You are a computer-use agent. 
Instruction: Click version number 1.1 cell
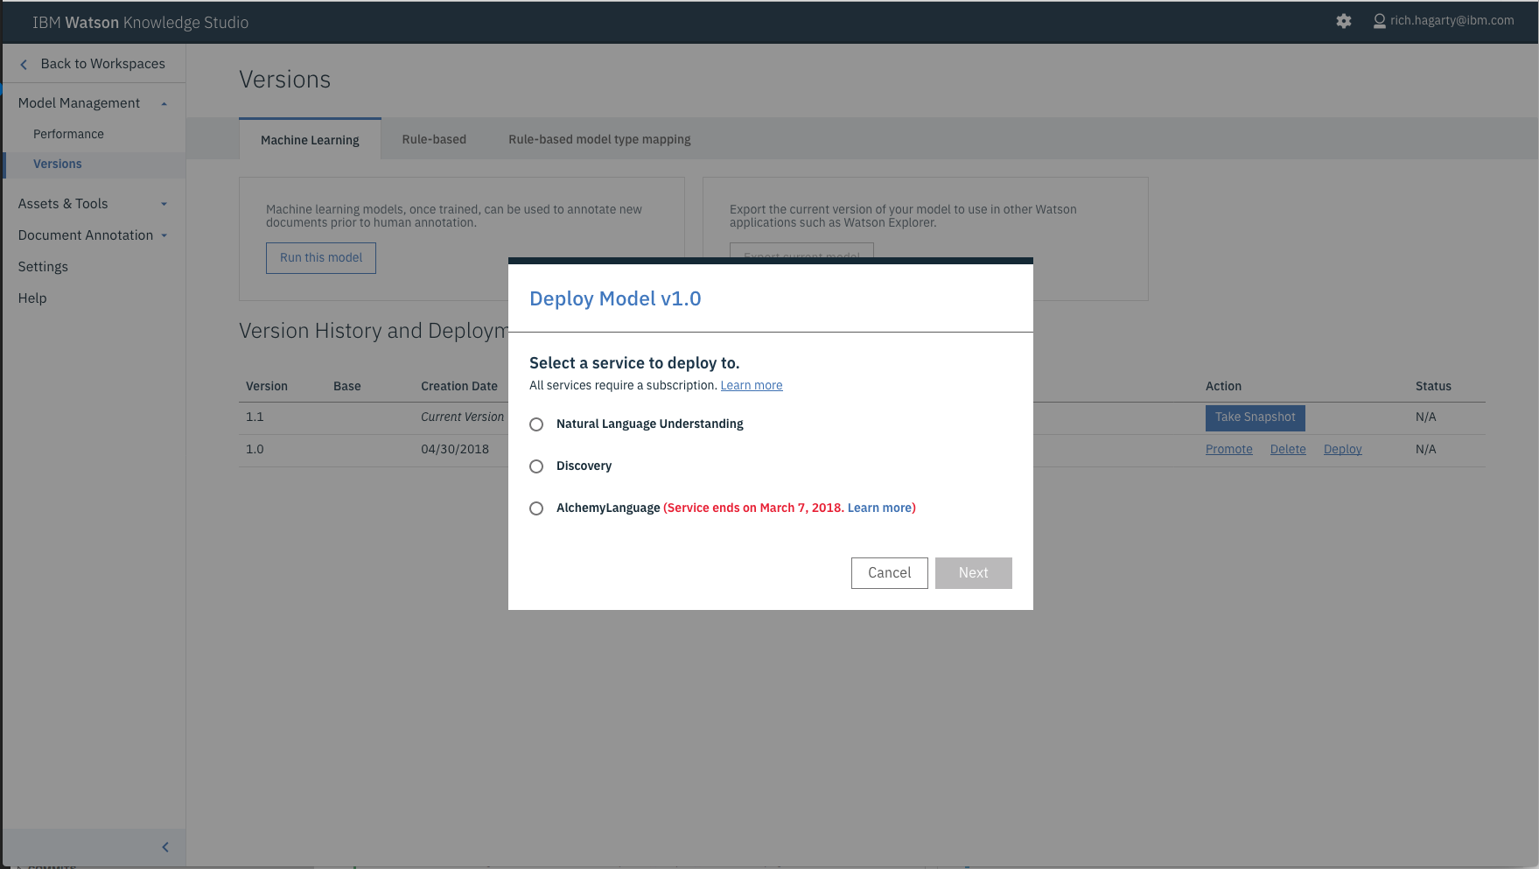255,417
